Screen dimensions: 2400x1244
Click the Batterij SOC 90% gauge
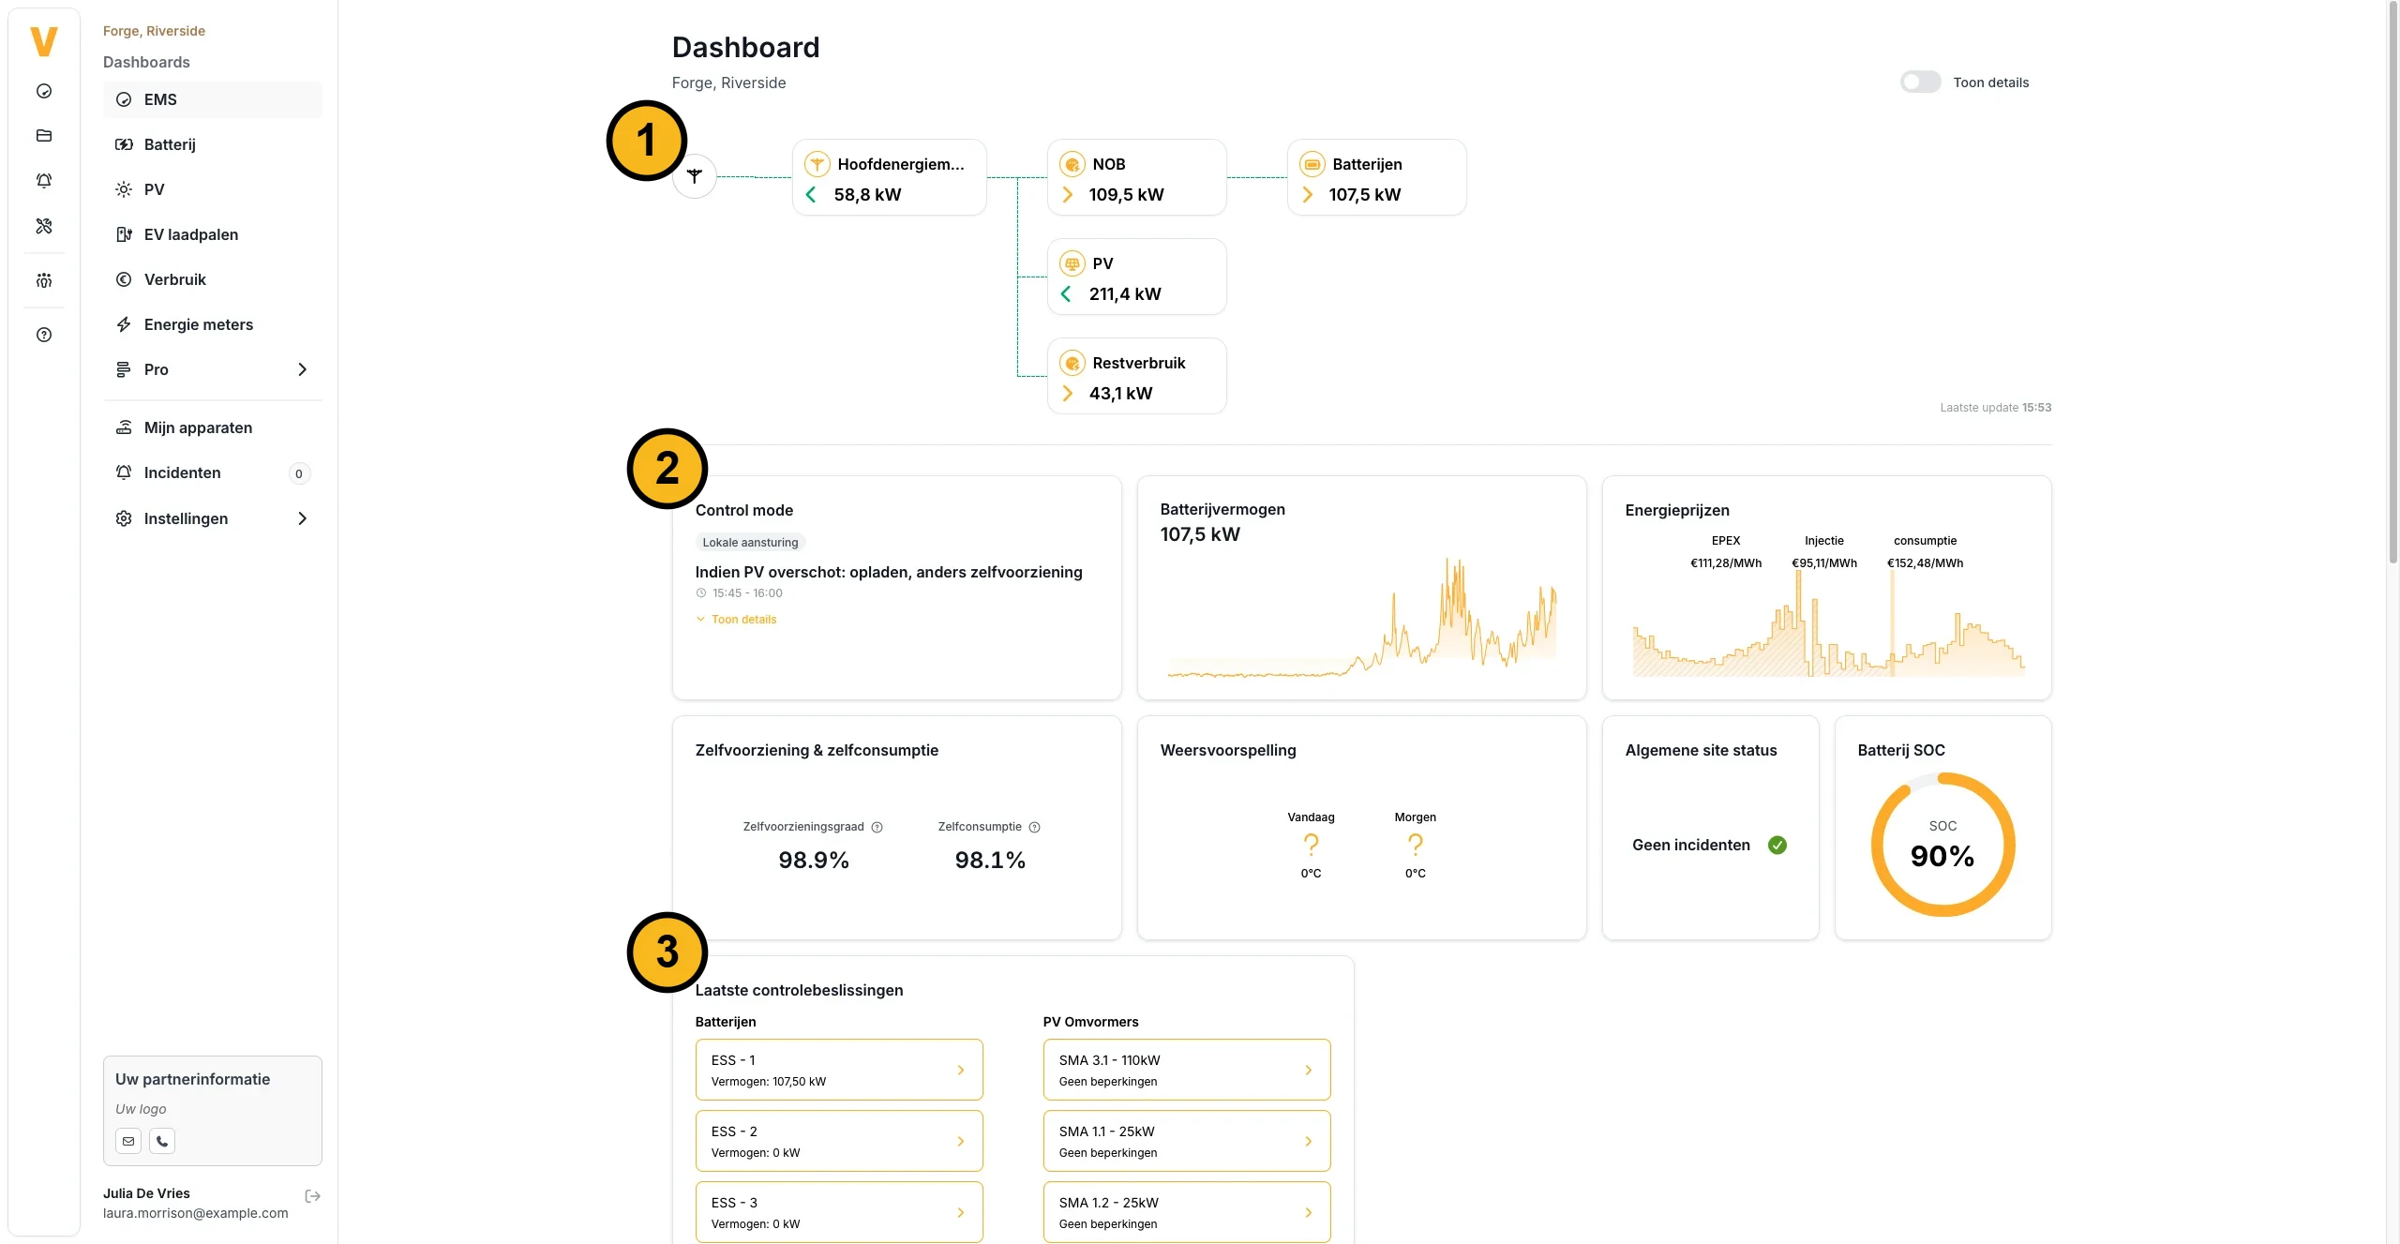click(1942, 845)
